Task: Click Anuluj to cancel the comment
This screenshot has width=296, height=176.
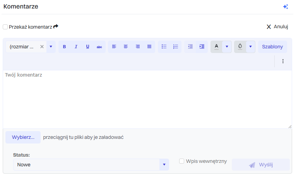Action: (x=277, y=27)
